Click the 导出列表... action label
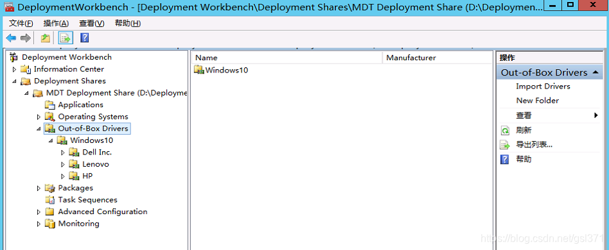Viewport: 609px width, 250px height. 534,145
